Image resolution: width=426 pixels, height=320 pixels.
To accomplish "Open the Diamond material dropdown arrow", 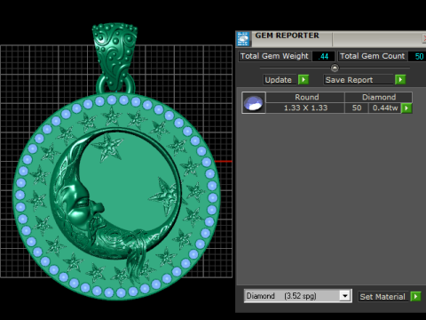I will click(344, 296).
